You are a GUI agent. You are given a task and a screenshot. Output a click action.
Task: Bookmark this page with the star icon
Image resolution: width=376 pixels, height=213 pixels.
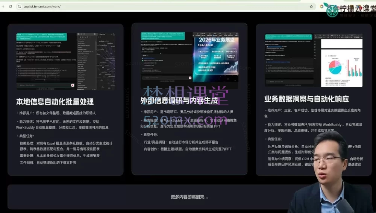[x=311, y=6]
